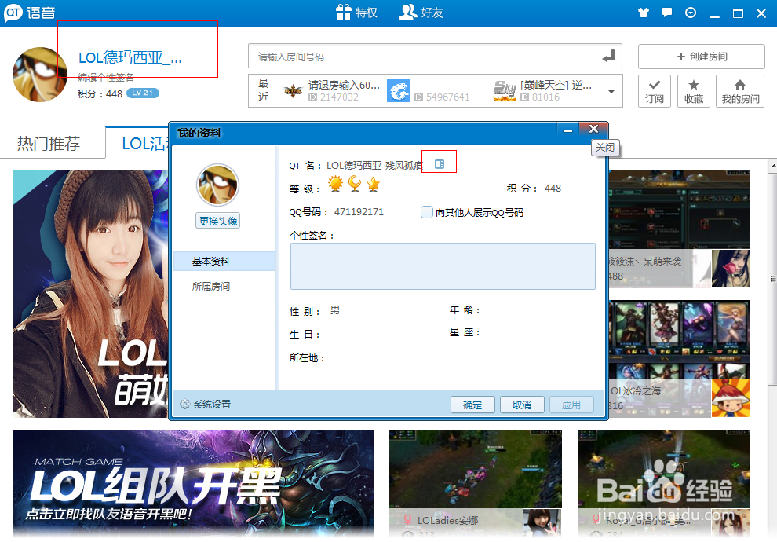Switch to the 热门推荐 tab
The height and width of the screenshot is (542, 777).
49,143
